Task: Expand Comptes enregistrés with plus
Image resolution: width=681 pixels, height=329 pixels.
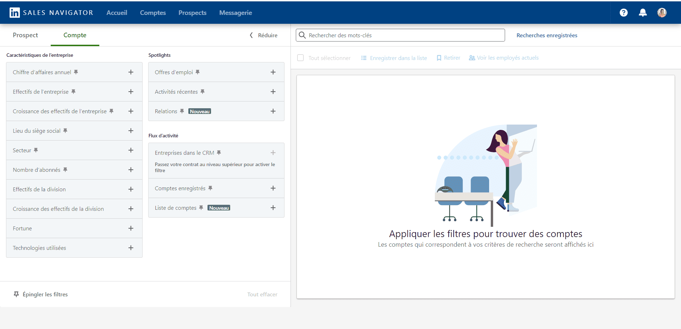Action: 273,188
